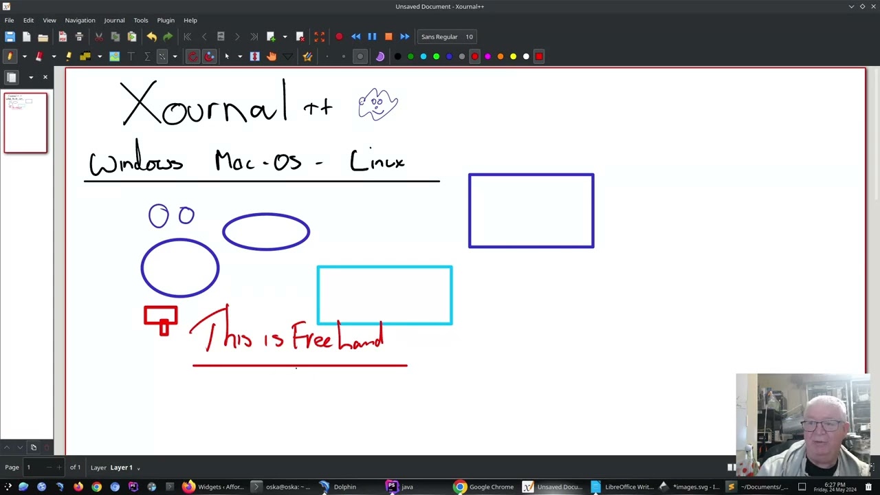
Task: Paste from clipboard icon
Action: click(132, 36)
